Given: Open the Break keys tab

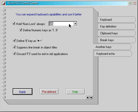Looking at the screenshot, I should 117,40.
